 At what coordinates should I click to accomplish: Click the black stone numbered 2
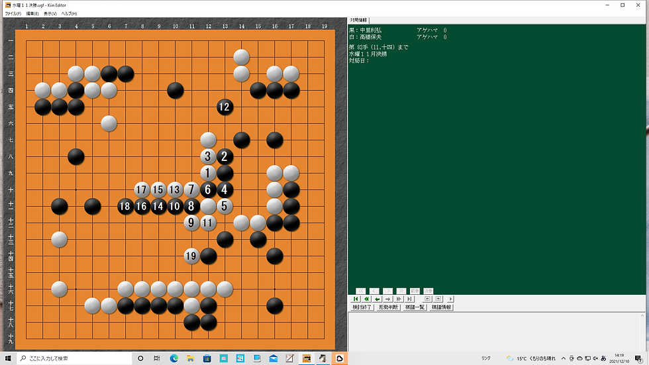[x=225, y=156]
